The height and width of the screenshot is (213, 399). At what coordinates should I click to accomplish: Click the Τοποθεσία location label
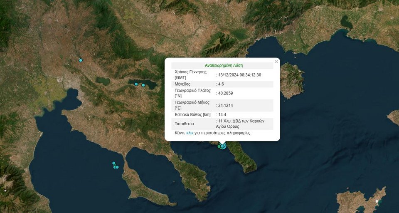point(185,124)
